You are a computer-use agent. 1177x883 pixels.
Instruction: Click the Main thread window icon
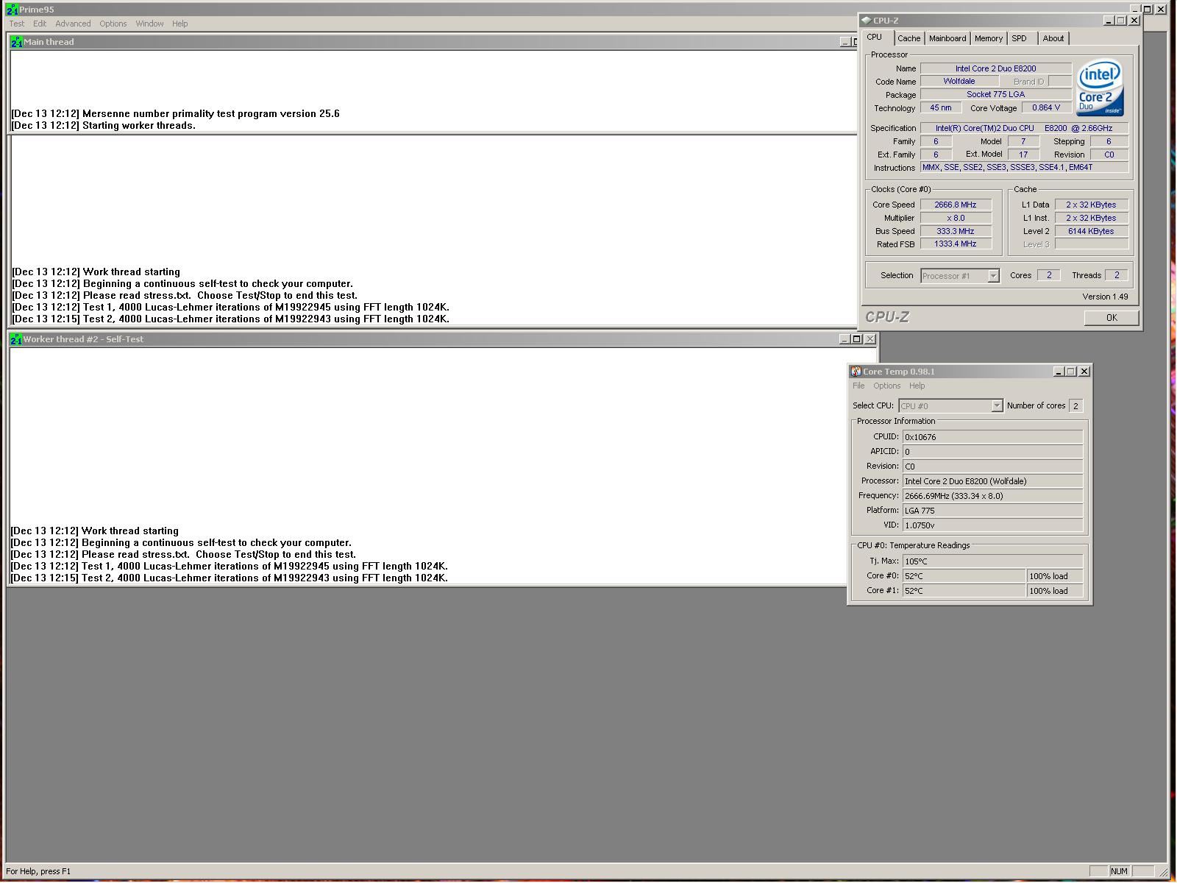pyautogui.click(x=17, y=42)
